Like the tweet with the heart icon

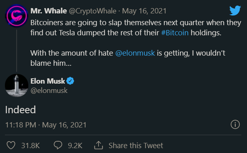coord(11,145)
